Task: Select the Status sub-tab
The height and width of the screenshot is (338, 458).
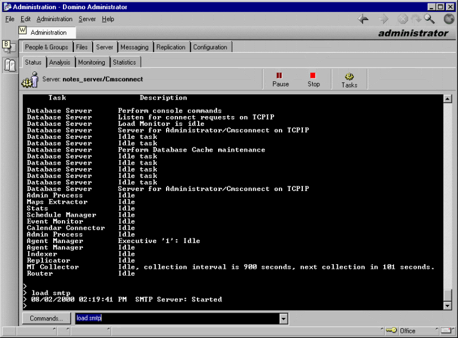Action: 33,62
